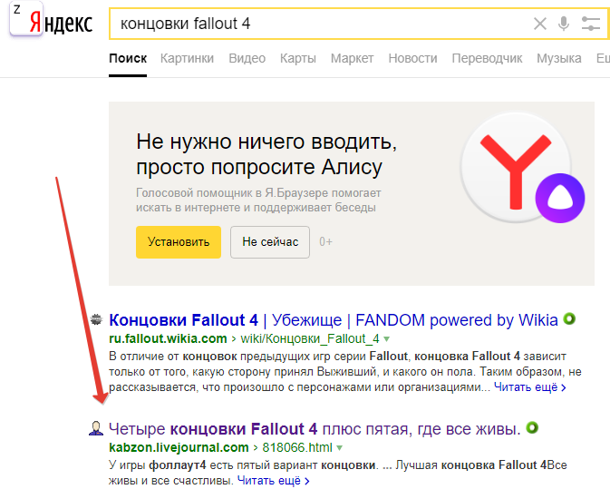
Task: Open Четыре концовки Fallout 4 плюс пятая result
Action: tap(315, 429)
